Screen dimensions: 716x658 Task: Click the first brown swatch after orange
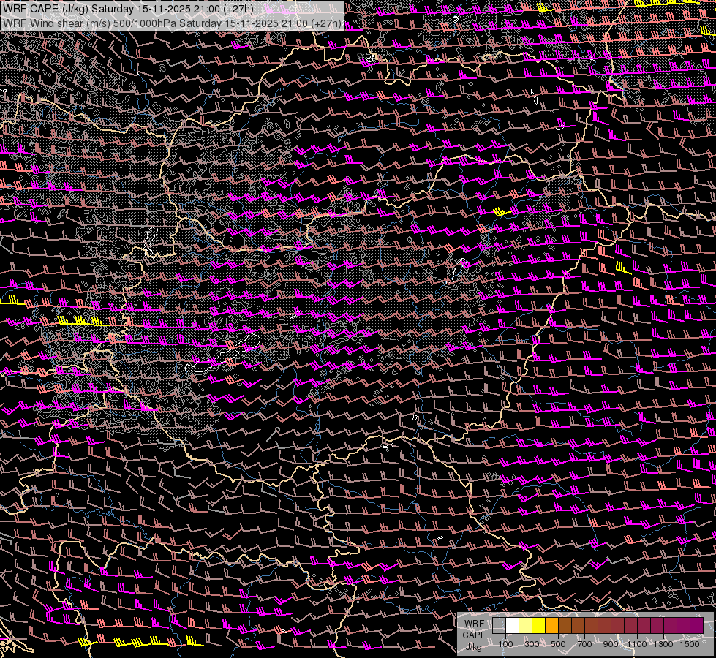click(x=565, y=625)
